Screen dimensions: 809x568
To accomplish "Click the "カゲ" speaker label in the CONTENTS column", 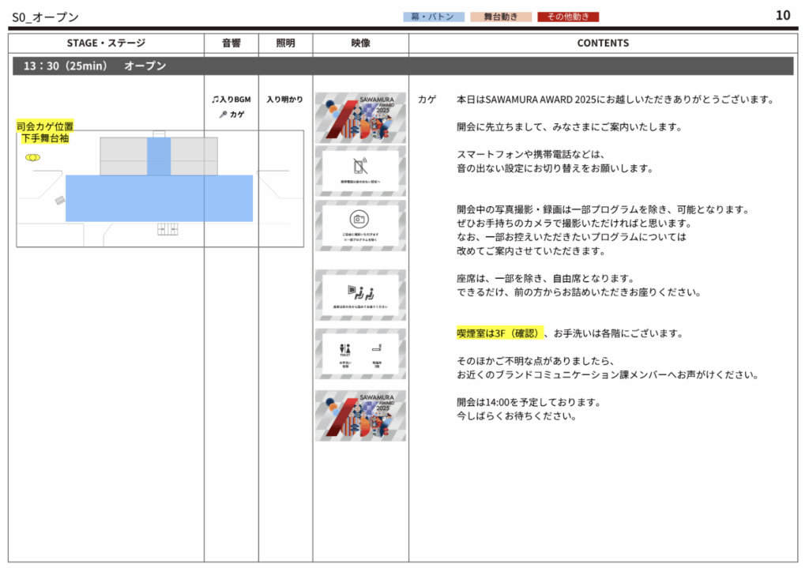I will [427, 100].
